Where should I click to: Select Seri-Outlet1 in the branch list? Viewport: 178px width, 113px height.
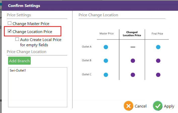(x=18, y=70)
